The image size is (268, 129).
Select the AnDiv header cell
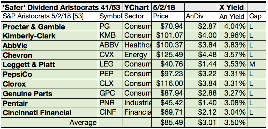pyautogui.click(x=201, y=16)
